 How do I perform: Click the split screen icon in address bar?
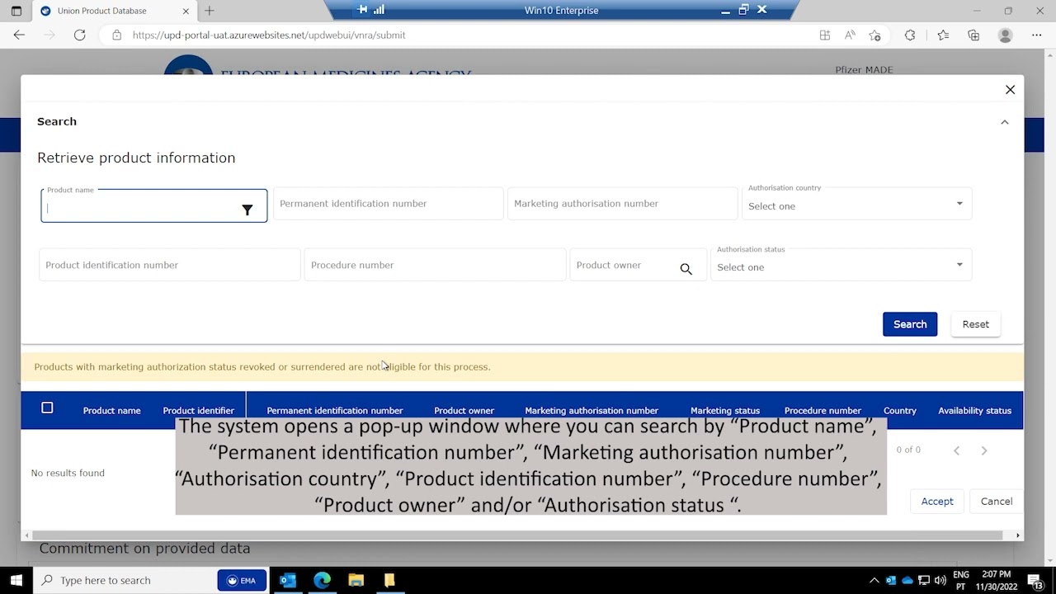(824, 35)
